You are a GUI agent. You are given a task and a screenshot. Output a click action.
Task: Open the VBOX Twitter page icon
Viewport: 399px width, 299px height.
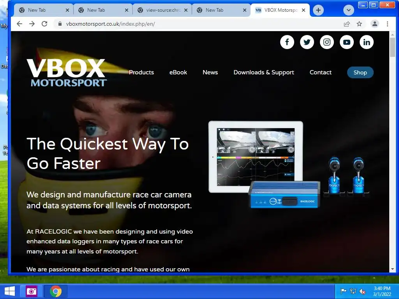click(x=307, y=42)
